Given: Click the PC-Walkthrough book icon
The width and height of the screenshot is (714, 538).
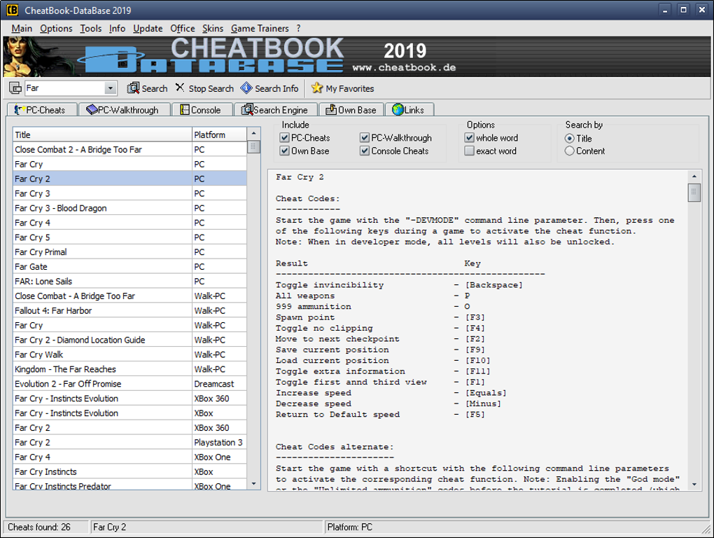Looking at the screenshot, I should click(92, 110).
